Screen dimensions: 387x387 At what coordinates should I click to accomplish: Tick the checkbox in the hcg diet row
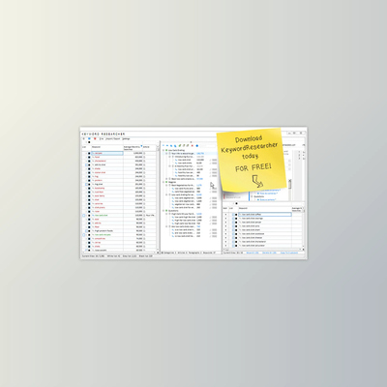pos(86,184)
